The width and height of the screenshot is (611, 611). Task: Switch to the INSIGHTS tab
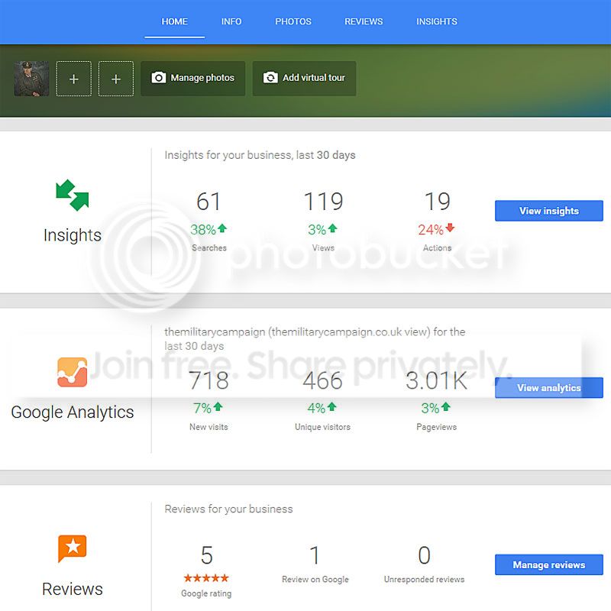[x=436, y=21]
